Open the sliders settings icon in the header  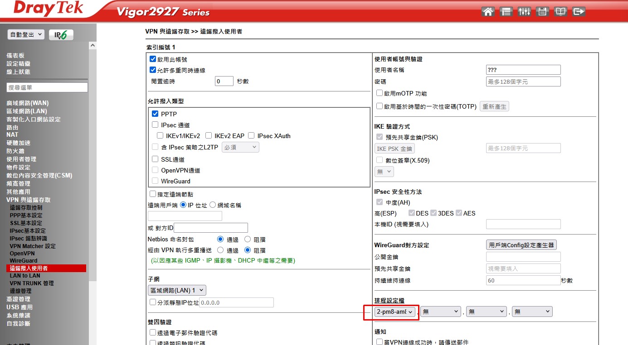524,12
